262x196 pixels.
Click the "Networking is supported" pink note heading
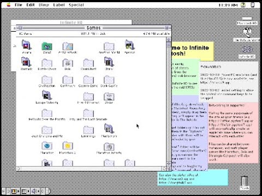(227, 105)
